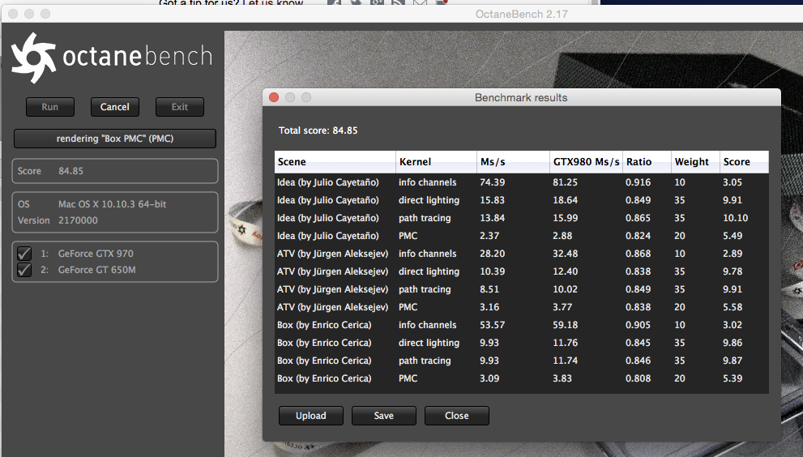The image size is (803, 457).
Task: Click the Weight column header
Action: pyautogui.click(x=695, y=162)
